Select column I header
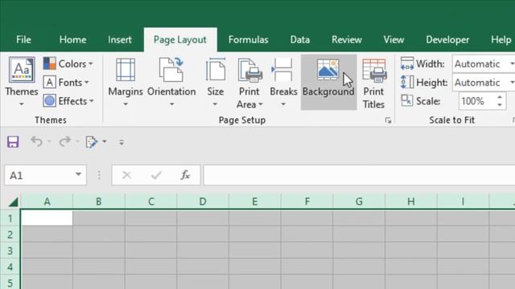The width and height of the screenshot is (515, 289). (x=463, y=201)
